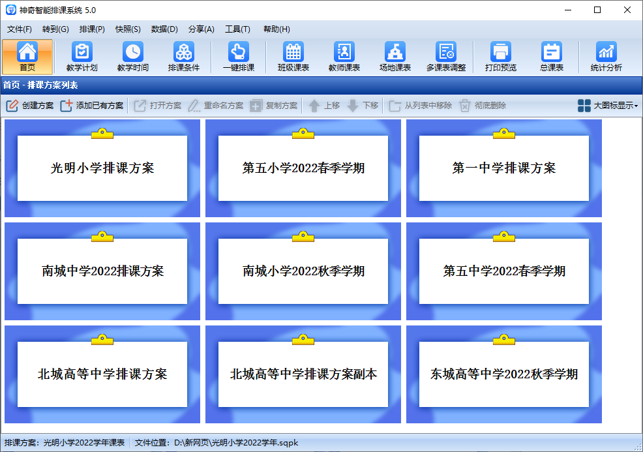Maximize the application window
The image size is (643, 452).
(x=597, y=10)
